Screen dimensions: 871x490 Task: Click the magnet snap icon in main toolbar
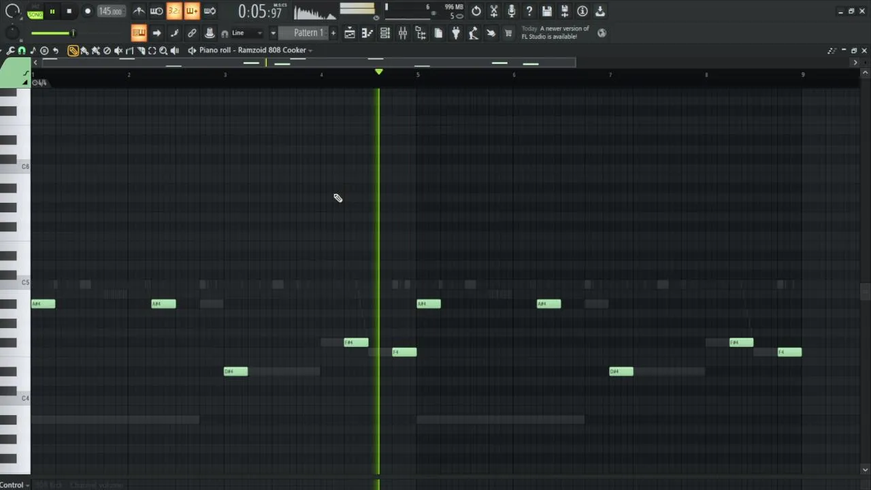pyautogui.click(x=225, y=33)
